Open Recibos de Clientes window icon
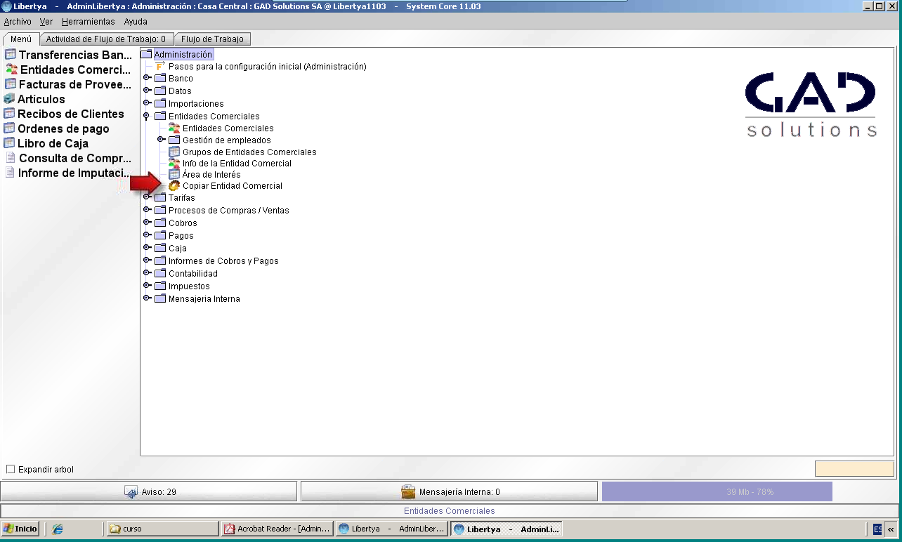The height and width of the screenshot is (542, 902). point(9,114)
